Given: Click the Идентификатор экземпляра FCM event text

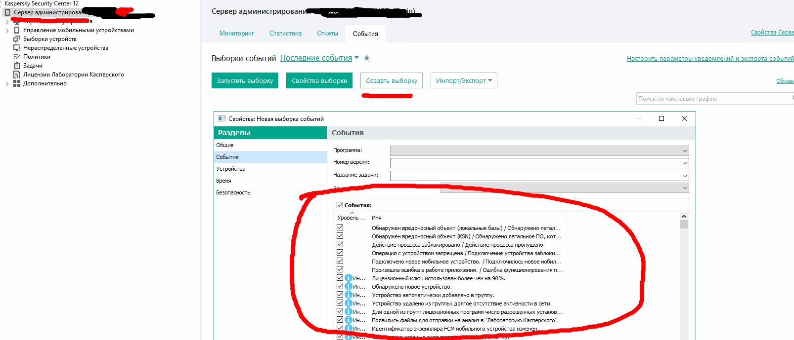Looking at the screenshot, I should (455, 329).
